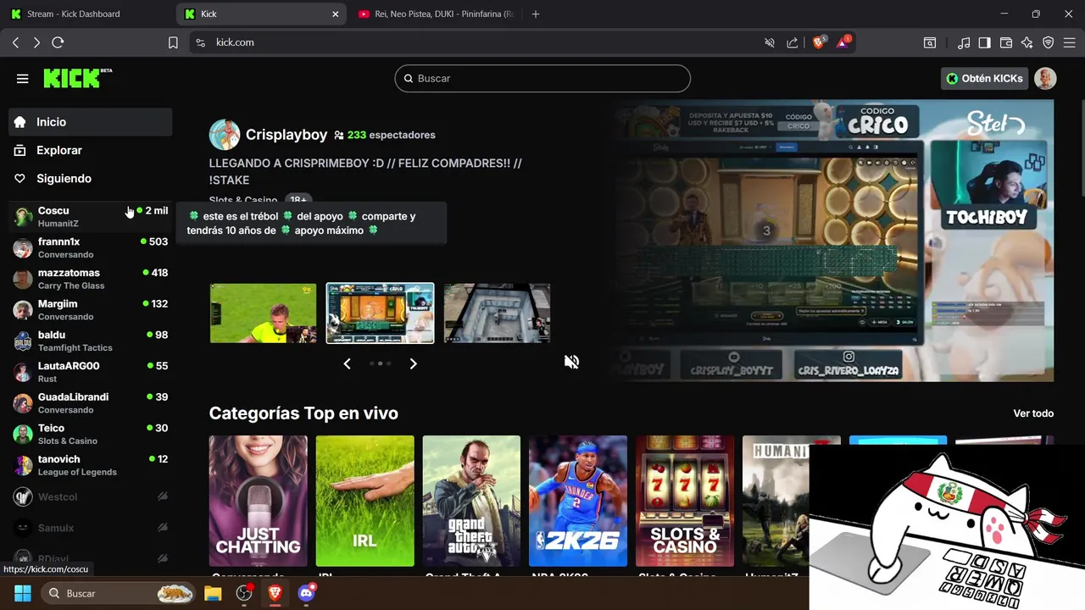Screen dimensions: 1085x610
Task: Click Crisplayboy's avatar picture
Action: click(x=225, y=135)
